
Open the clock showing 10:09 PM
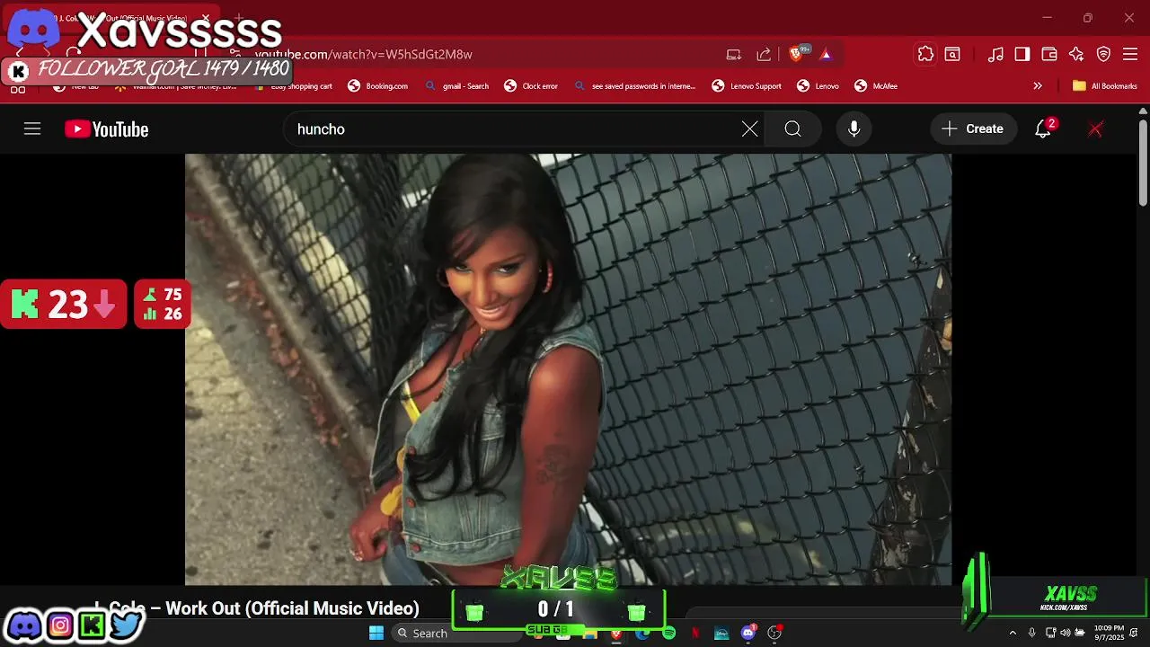coord(1109,633)
